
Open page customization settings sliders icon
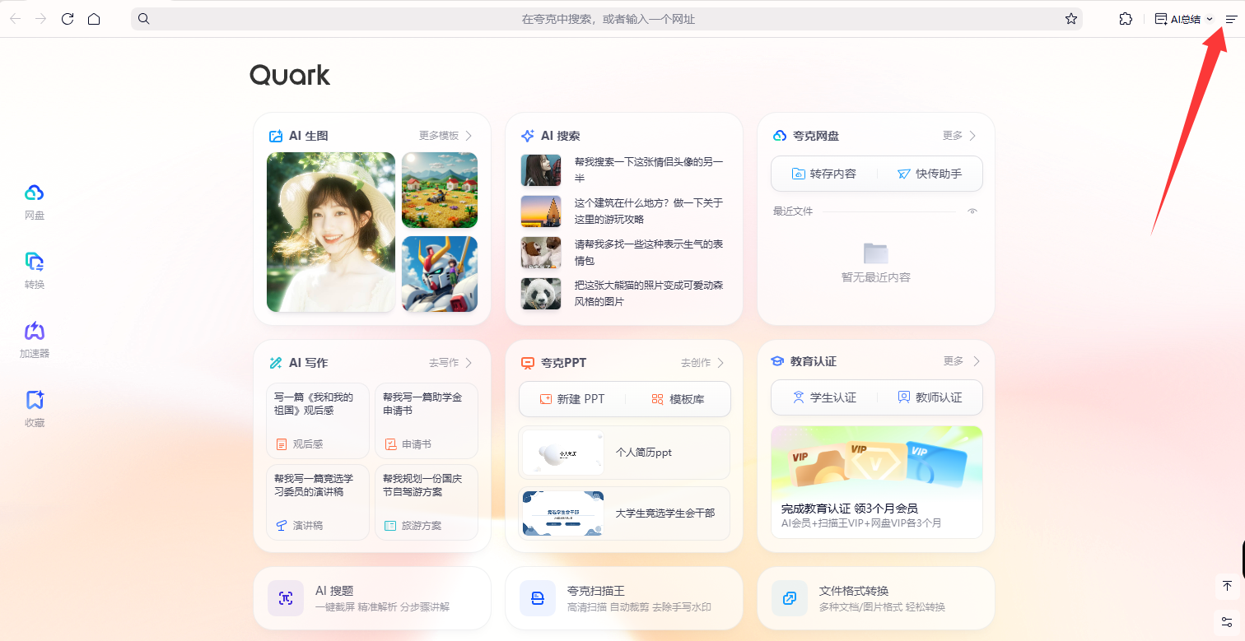click(x=1227, y=621)
